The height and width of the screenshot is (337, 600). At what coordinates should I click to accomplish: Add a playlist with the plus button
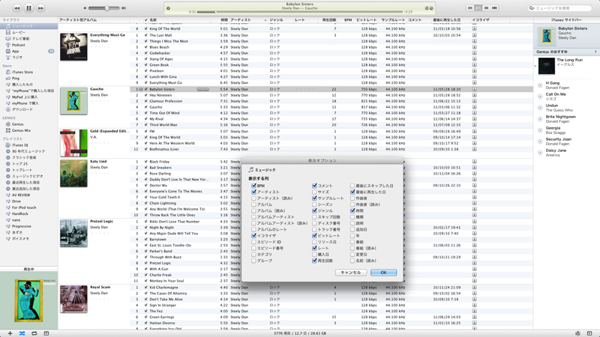point(10,333)
